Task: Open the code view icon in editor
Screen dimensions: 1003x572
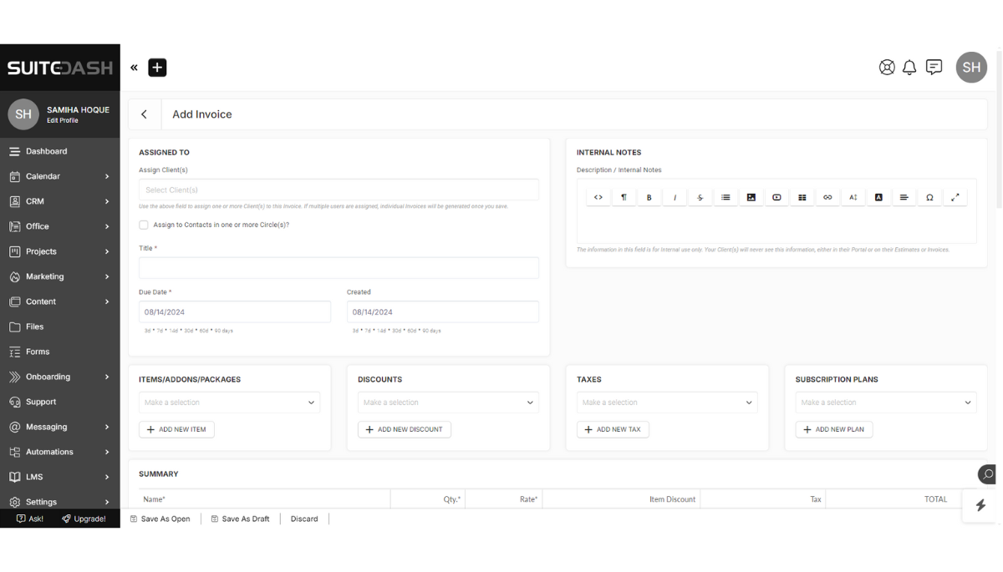Action: click(598, 196)
